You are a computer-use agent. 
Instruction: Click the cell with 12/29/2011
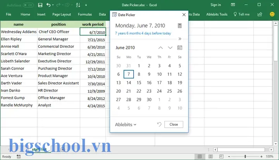pos(93,62)
